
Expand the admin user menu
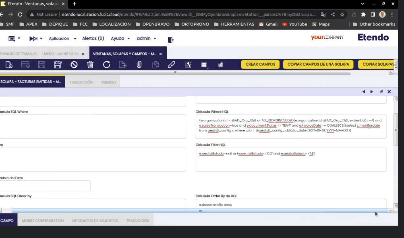click(x=146, y=39)
